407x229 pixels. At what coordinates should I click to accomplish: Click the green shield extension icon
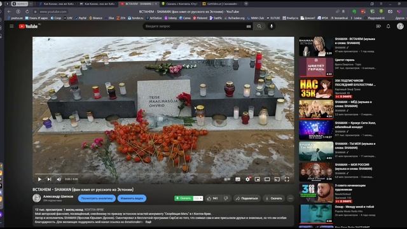tap(354, 11)
